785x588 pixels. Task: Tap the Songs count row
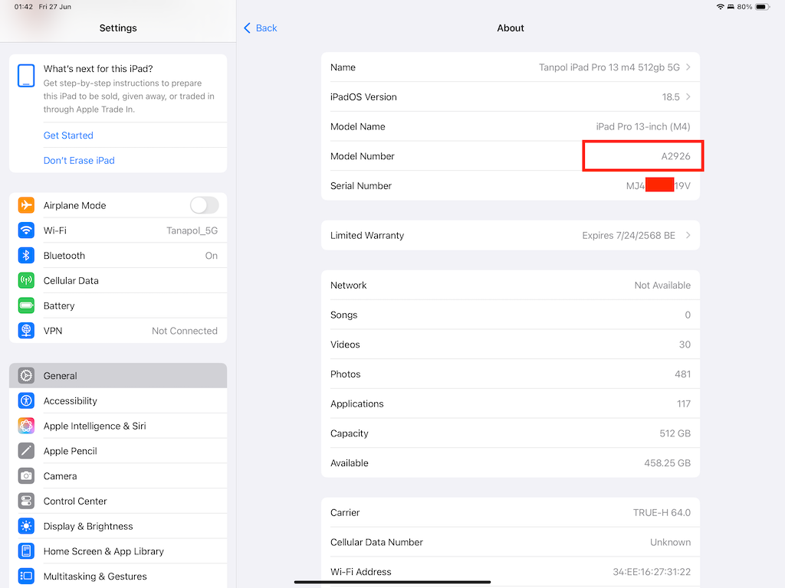[x=510, y=315]
